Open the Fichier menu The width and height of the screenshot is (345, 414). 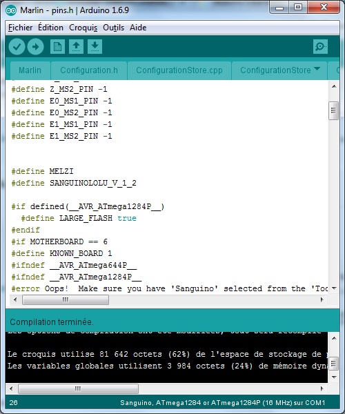[x=20, y=28]
